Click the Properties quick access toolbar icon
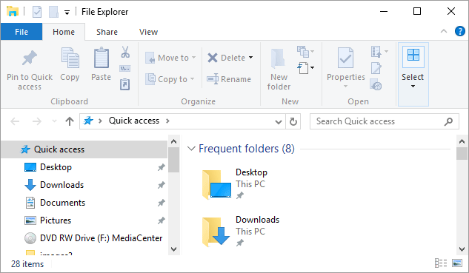 (37, 12)
